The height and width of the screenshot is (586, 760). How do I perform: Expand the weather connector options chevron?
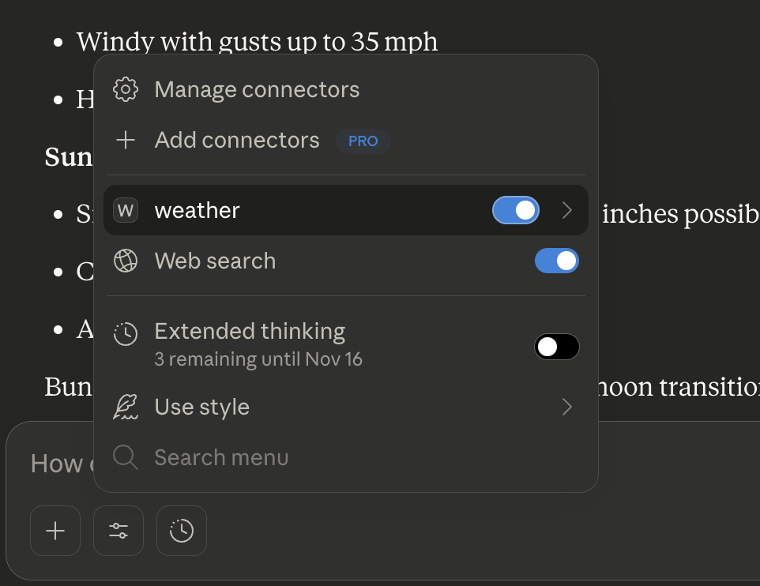566,210
